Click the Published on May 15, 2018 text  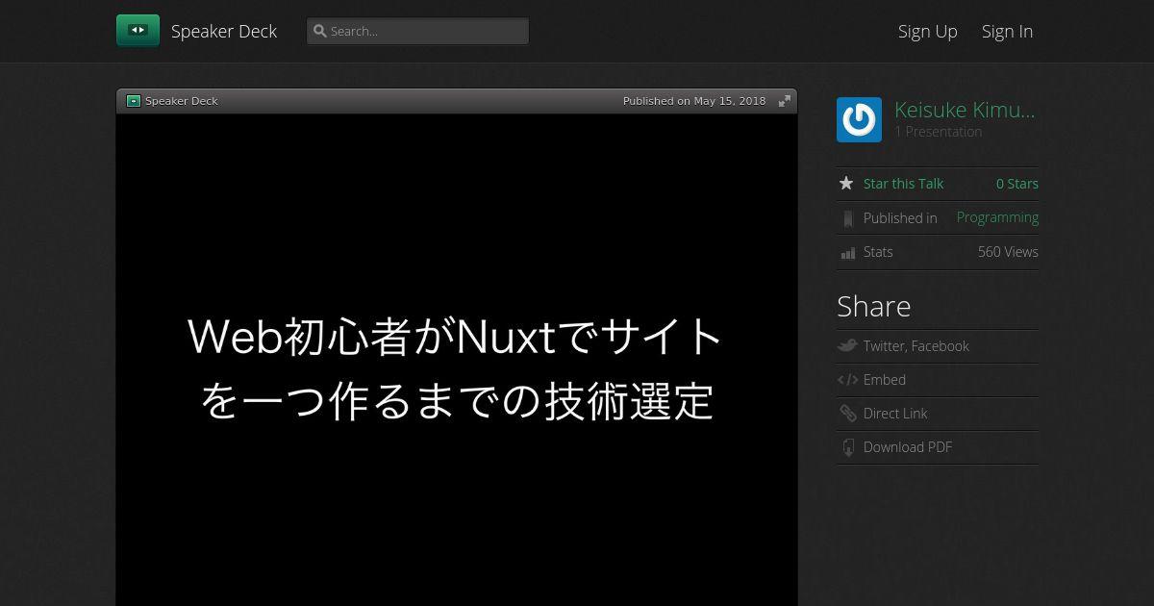pos(694,101)
